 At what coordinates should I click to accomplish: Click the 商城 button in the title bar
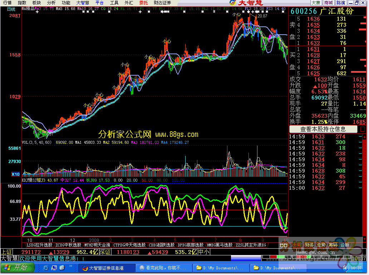(x=329, y=3)
